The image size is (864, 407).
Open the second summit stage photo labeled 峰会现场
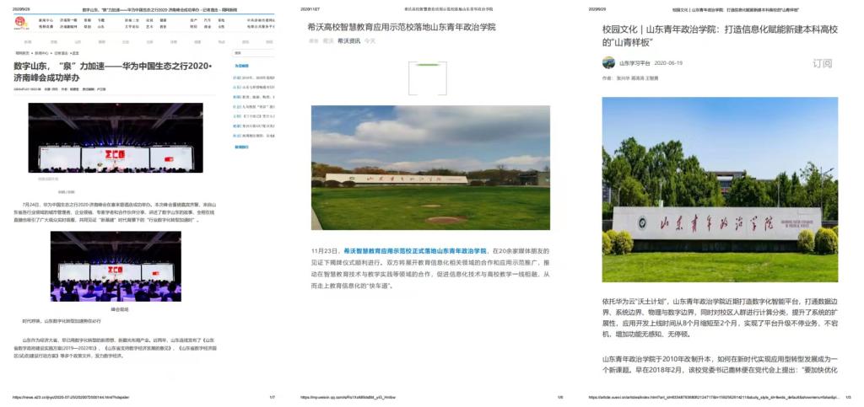[116, 266]
